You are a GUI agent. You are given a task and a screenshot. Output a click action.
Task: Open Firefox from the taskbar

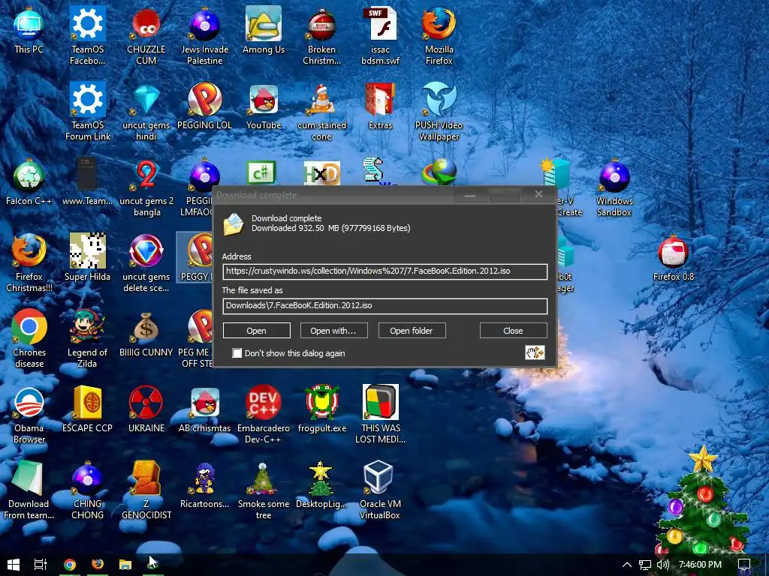tap(98, 564)
